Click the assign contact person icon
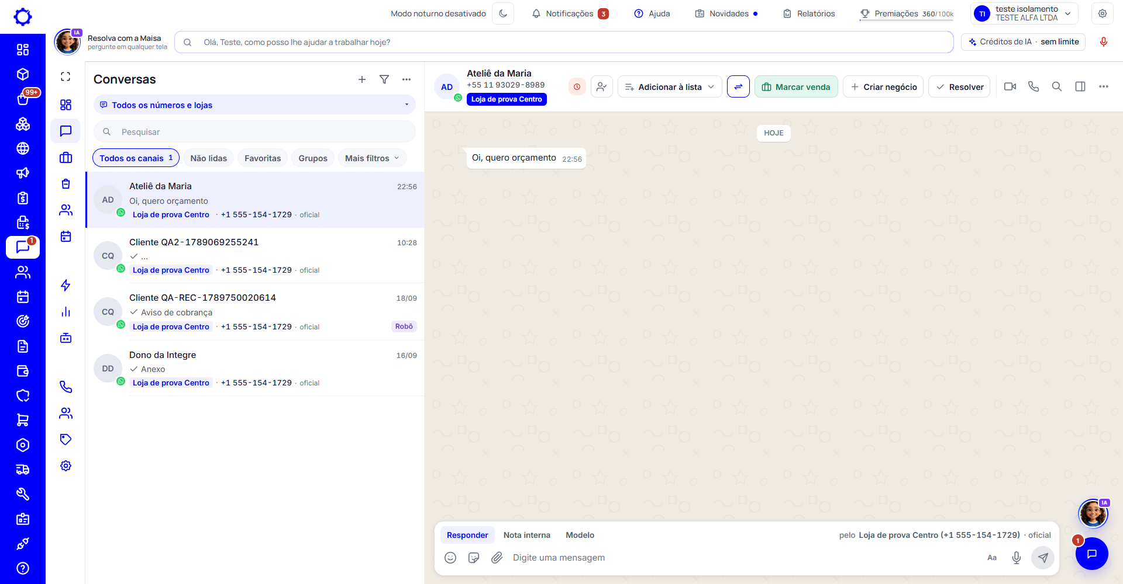This screenshot has height=584, width=1123. point(601,87)
